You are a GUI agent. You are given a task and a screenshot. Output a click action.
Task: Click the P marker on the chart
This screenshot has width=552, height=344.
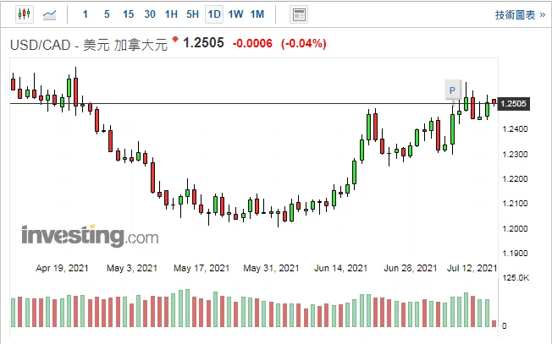pos(452,90)
